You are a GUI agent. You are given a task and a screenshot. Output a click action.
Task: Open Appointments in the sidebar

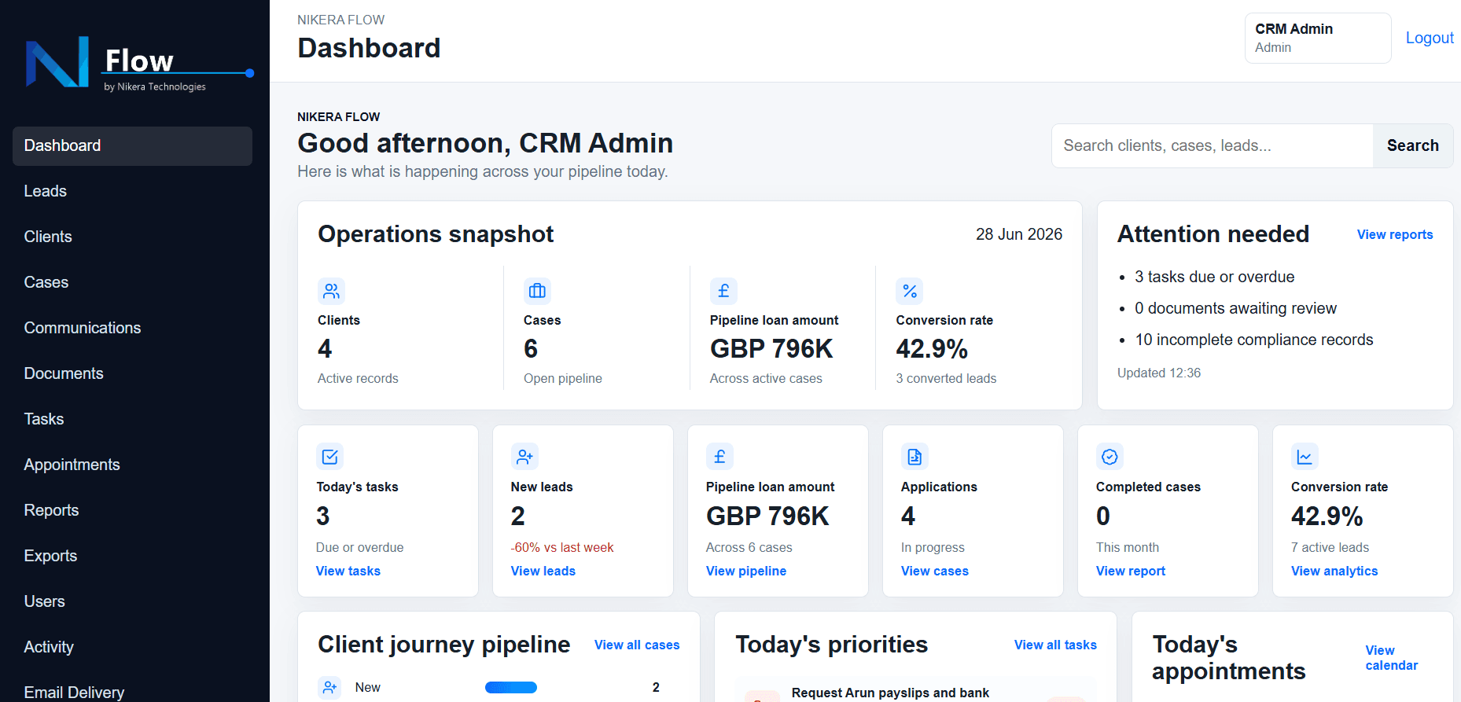132,465
